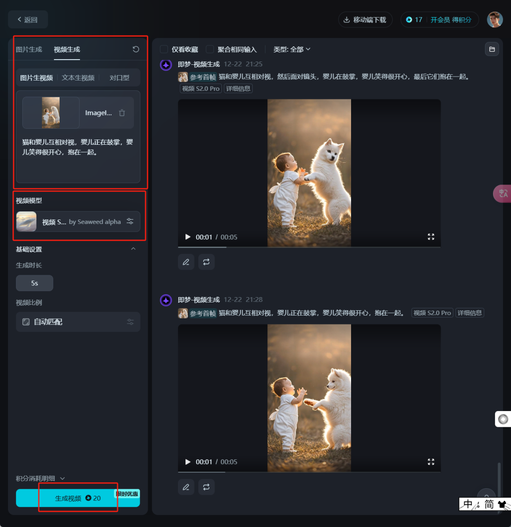Click the model settings sliders icon

[130, 221]
